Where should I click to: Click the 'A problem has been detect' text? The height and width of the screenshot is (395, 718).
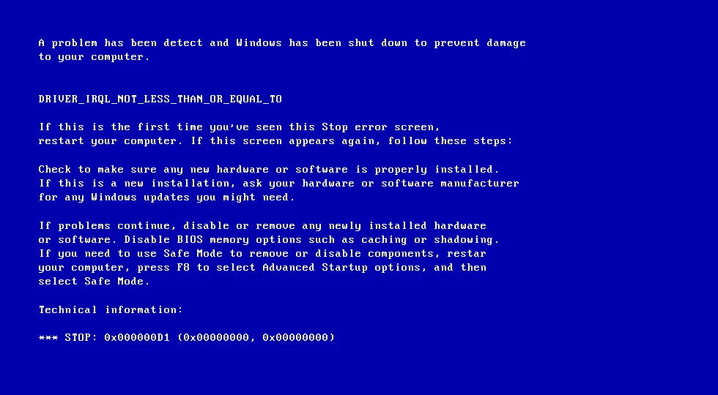point(120,43)
